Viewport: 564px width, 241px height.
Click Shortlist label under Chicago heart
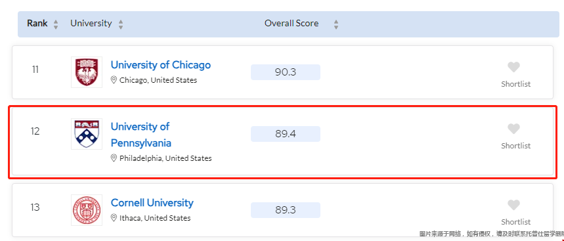(516, 84)
